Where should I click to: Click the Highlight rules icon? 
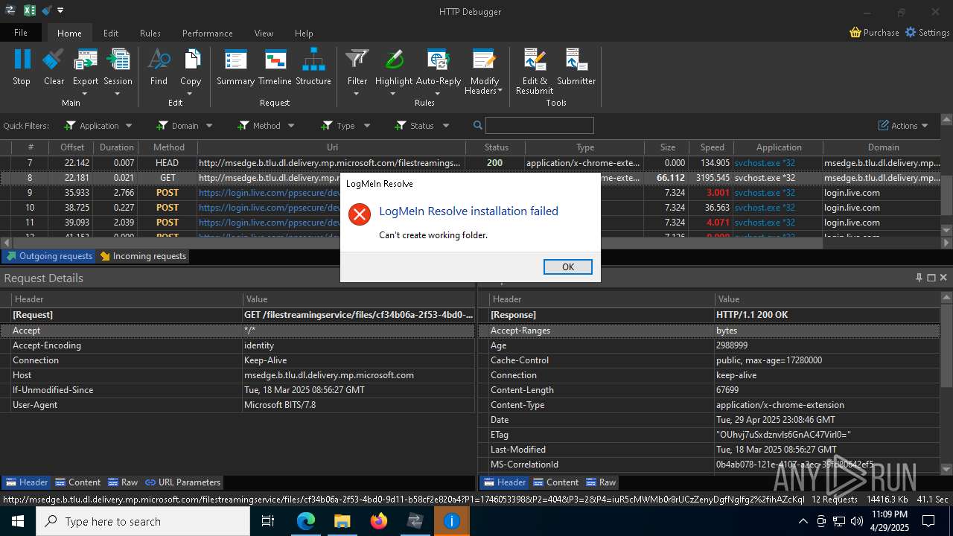coord(394,60)
